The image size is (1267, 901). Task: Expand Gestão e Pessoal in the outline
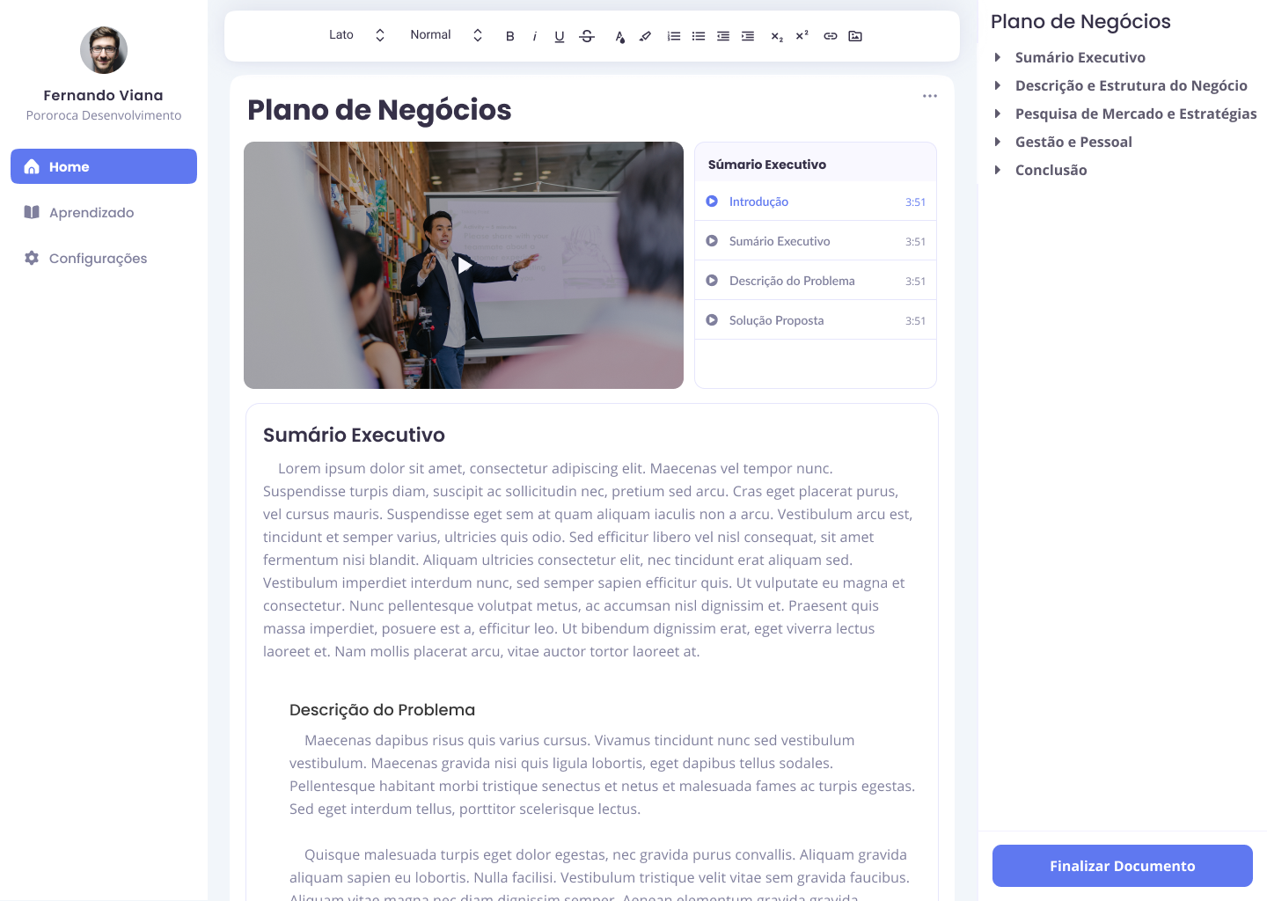(x=998, y=142)
